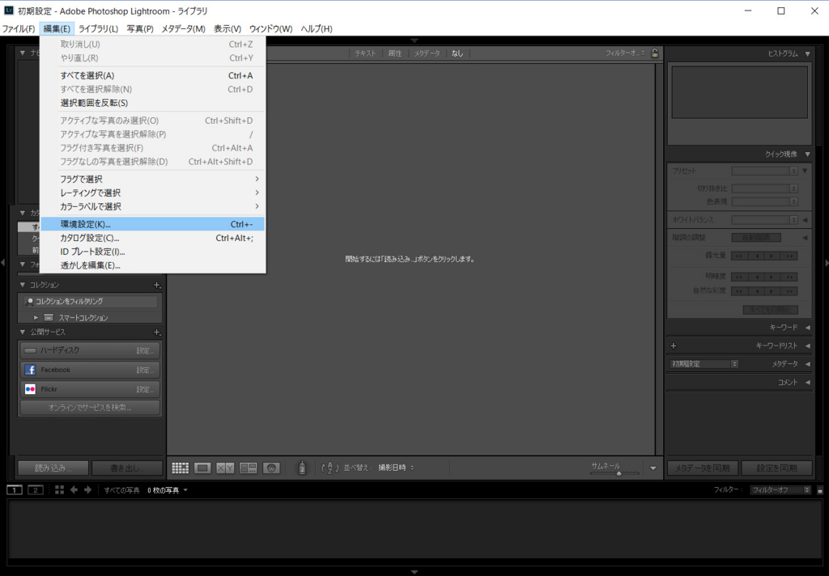This screenshot has width=829, height=576.
Task: Collapse the Publish Services (公開サービス) panel
Action: pyautogui.click(x=22, y=332)
